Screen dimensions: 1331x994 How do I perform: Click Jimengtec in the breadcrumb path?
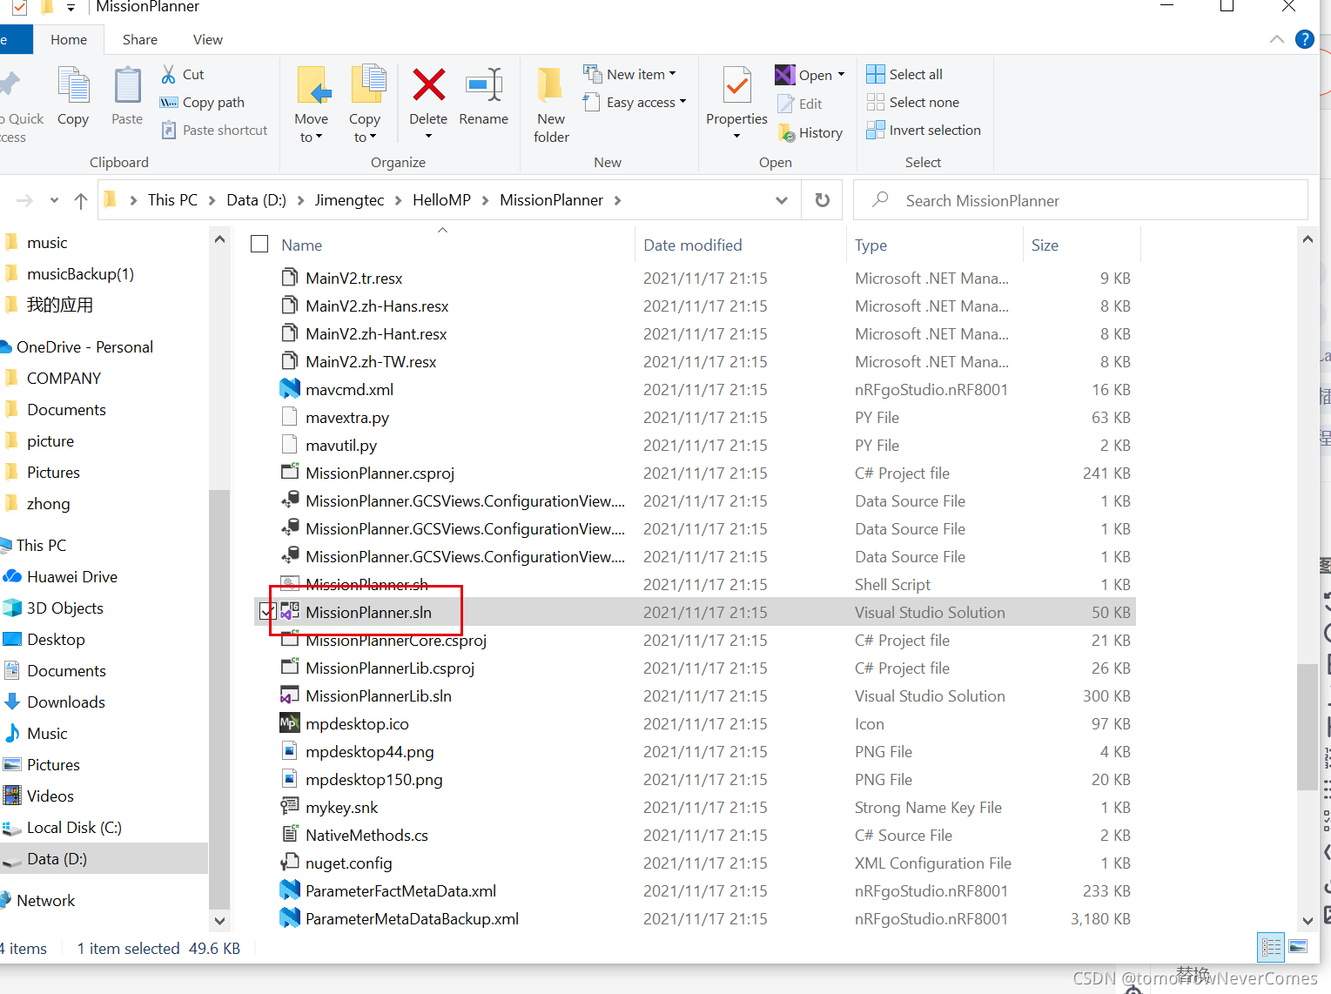[349, 200]
